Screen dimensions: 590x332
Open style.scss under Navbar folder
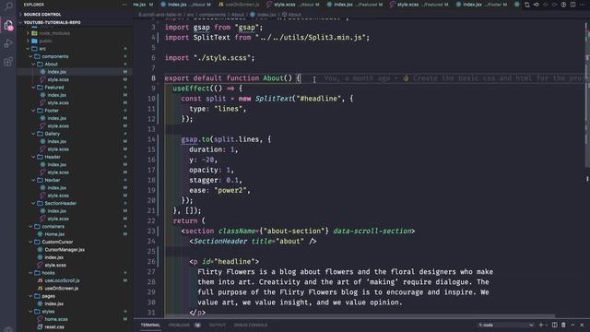58,196
